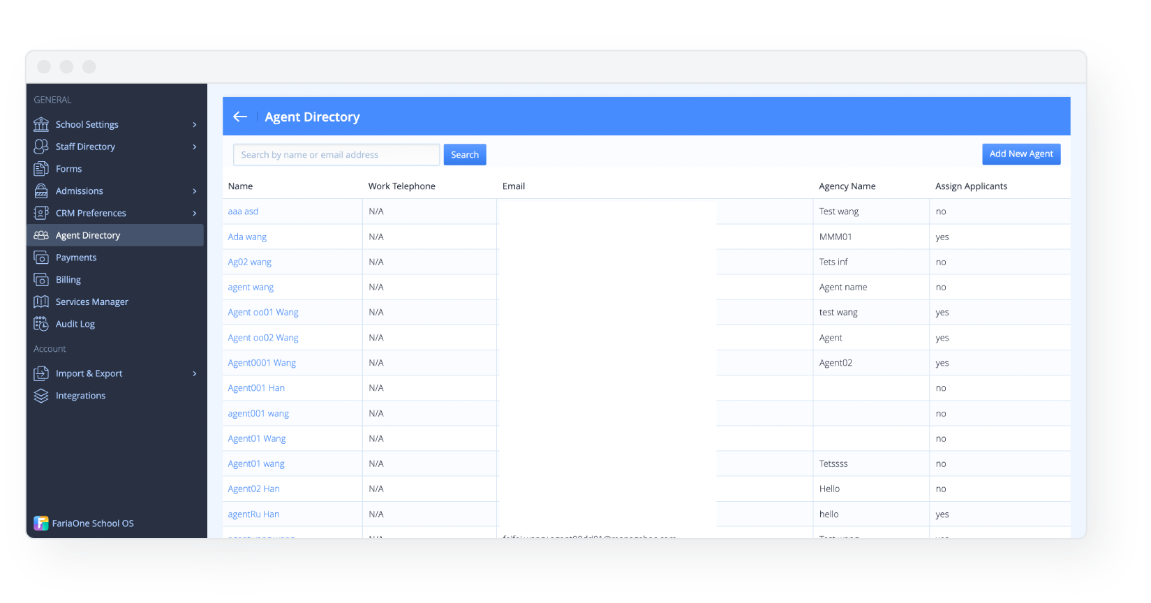Click the FariaOne School OS logo
The image size is (1151, 603).
click(41, 523)
